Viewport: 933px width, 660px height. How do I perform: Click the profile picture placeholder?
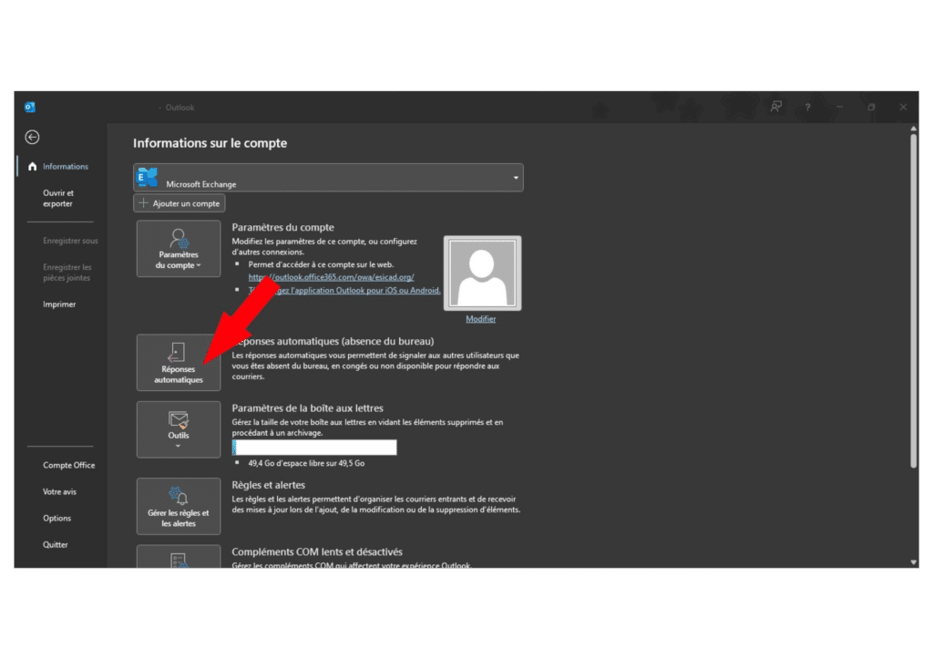pos(483,273)
